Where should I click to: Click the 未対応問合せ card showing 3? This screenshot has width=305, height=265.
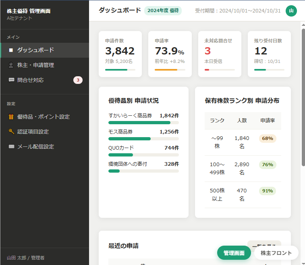(x=220, y=54)
